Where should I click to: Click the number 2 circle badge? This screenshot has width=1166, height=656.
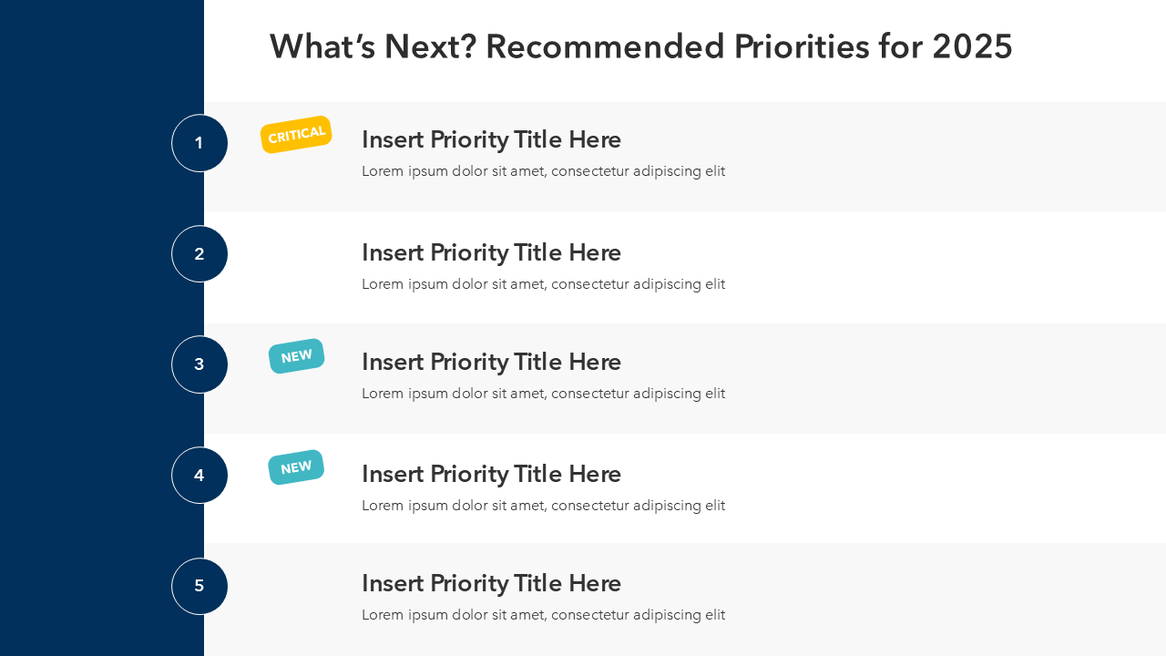(x=199, y=254)
